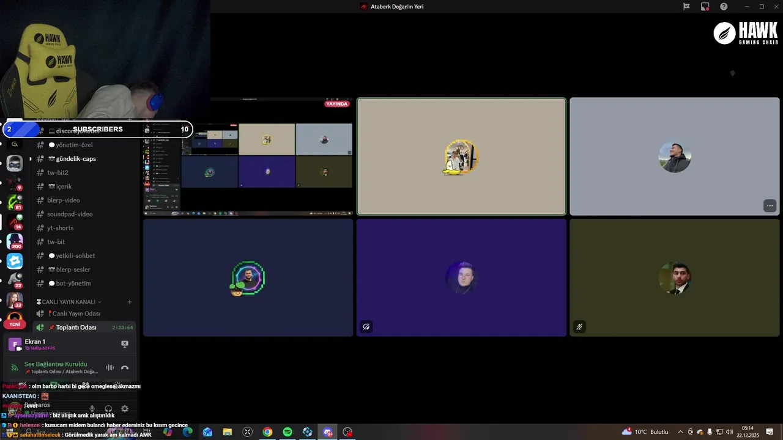783x440 pixels.
Task: Open Windows notification center
Action: coord(770,432)
